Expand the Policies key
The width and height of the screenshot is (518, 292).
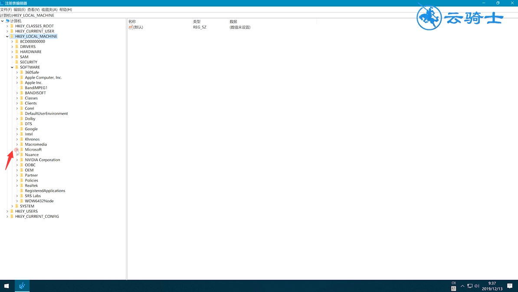click(x=17, y=181)
